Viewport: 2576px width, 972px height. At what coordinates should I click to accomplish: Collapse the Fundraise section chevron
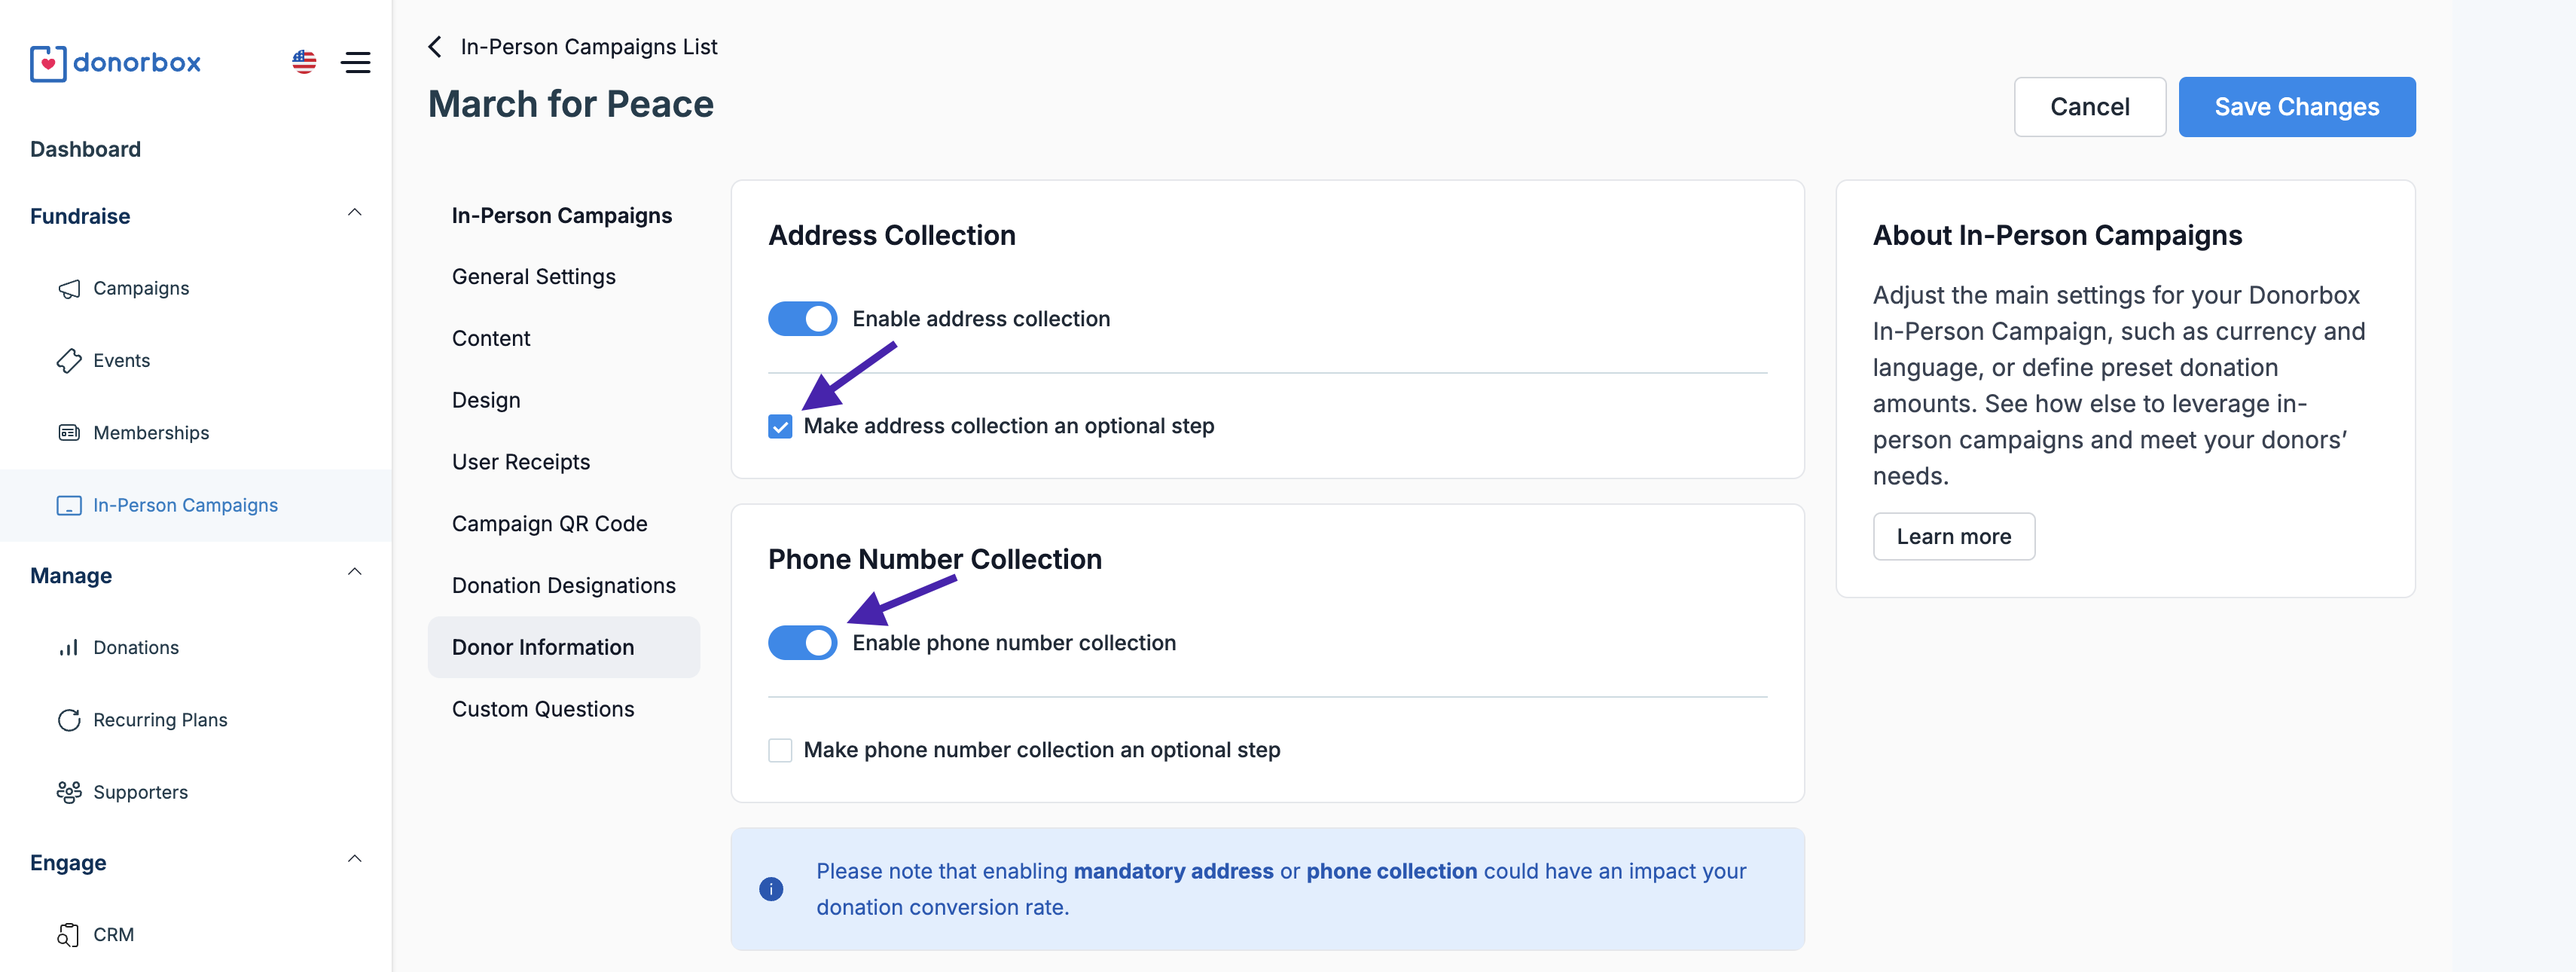(x=354, y=213)
